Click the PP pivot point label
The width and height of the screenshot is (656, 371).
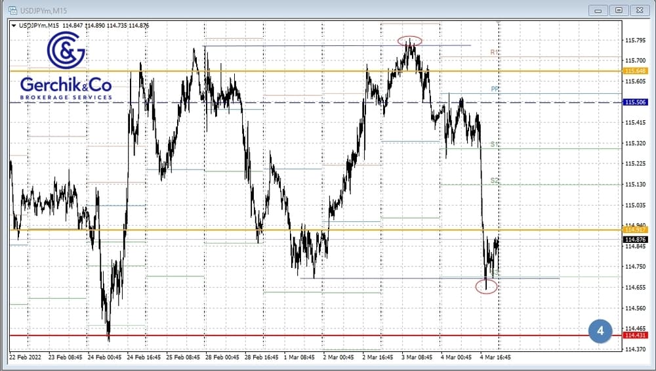495,89
